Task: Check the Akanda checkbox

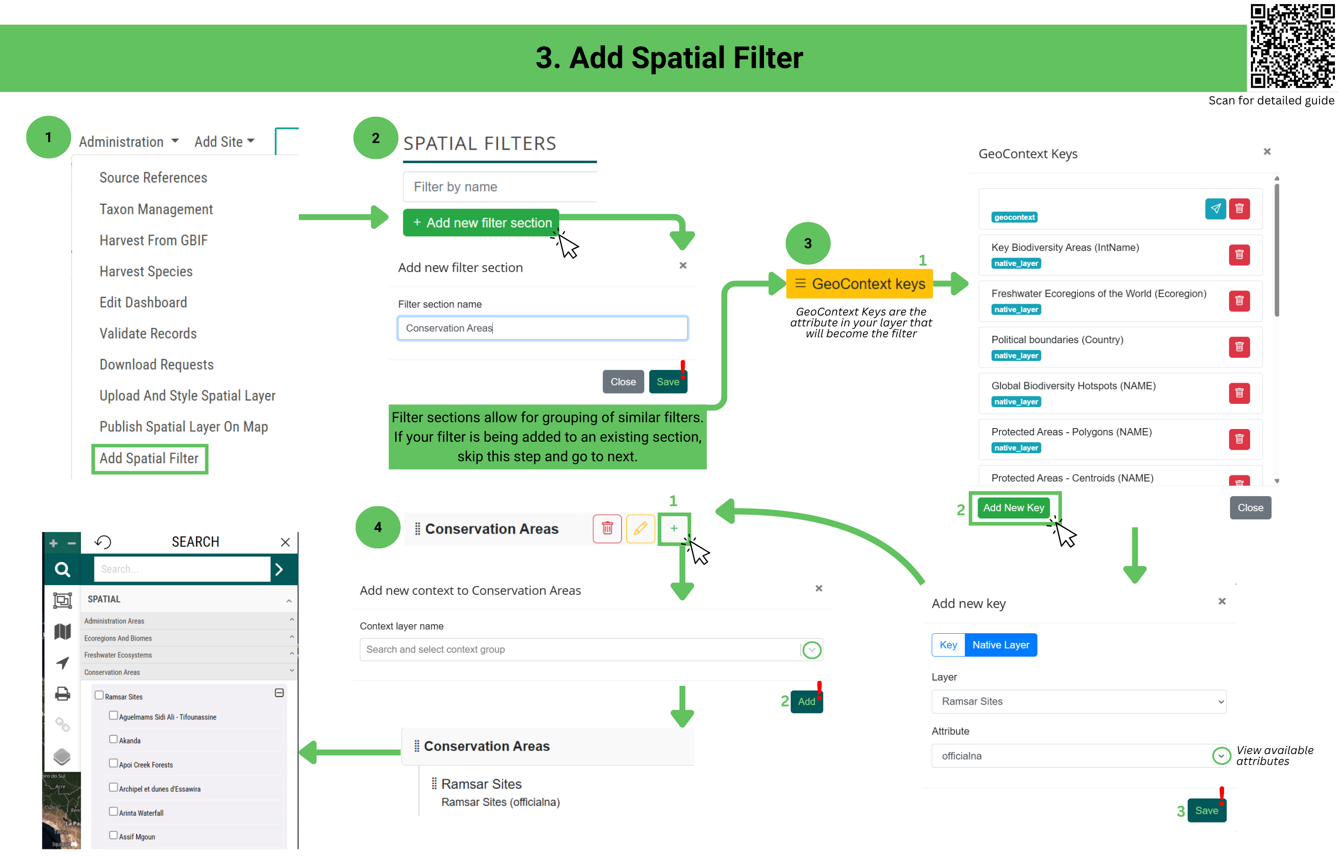Action: tap(114, 739)
